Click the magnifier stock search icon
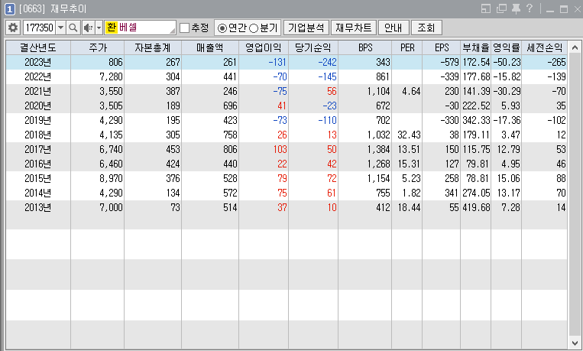 [73, 28]
